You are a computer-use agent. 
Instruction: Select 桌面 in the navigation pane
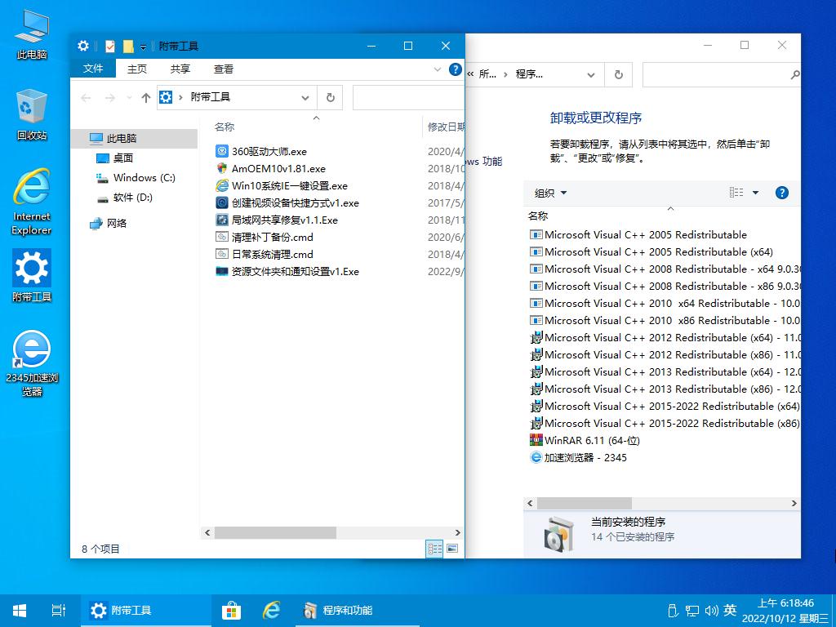coord(114,158)
